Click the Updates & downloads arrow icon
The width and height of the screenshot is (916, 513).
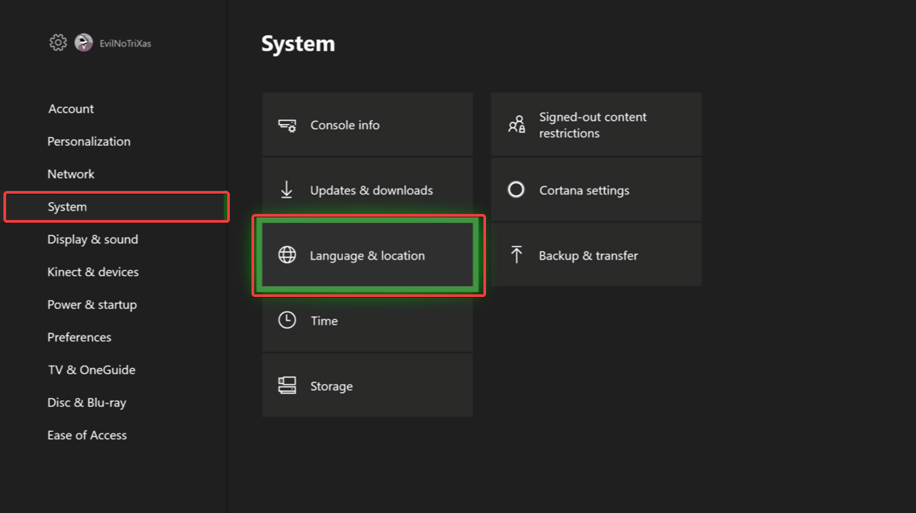287,190
